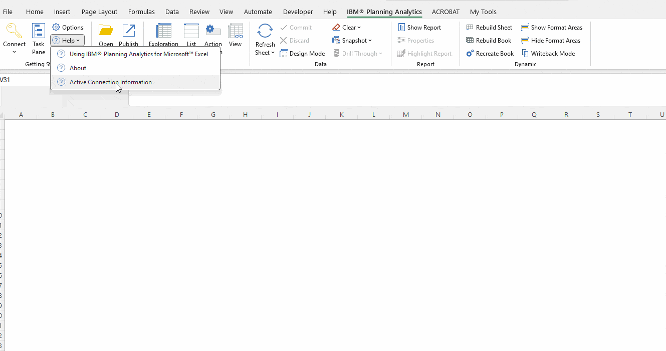Choose About from Help menu
Screen dimensions: 666x351
78,68
